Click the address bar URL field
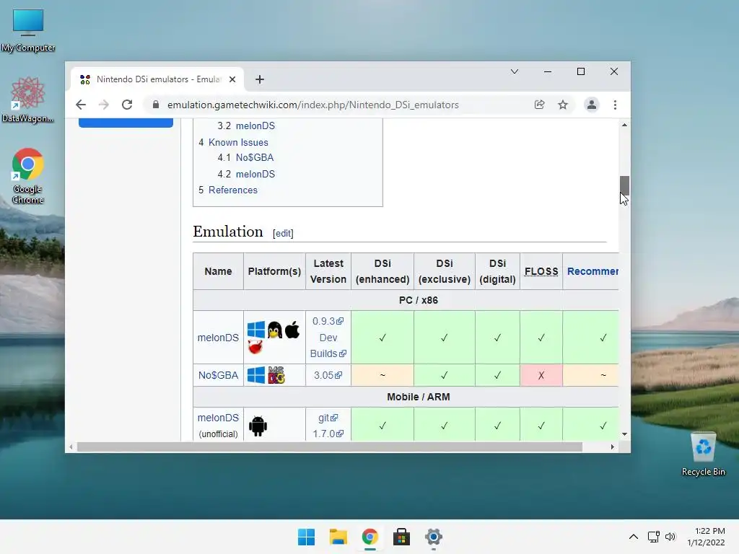The width and height of the screenshot is (739, 554). click(313, 105)
